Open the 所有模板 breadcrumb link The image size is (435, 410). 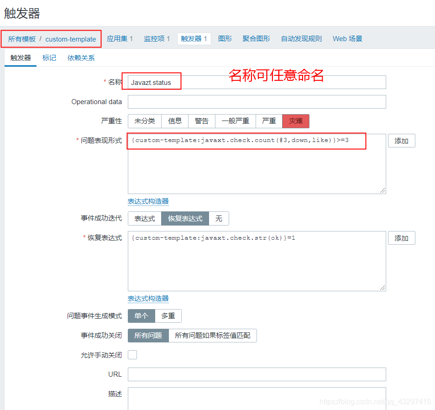point(22,39)
